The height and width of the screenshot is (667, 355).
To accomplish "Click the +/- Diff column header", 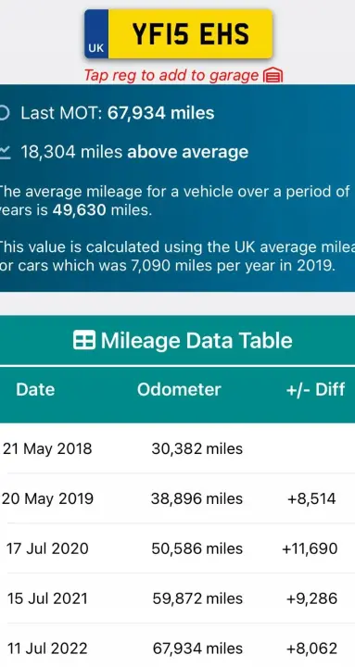I will coord(315,389).
